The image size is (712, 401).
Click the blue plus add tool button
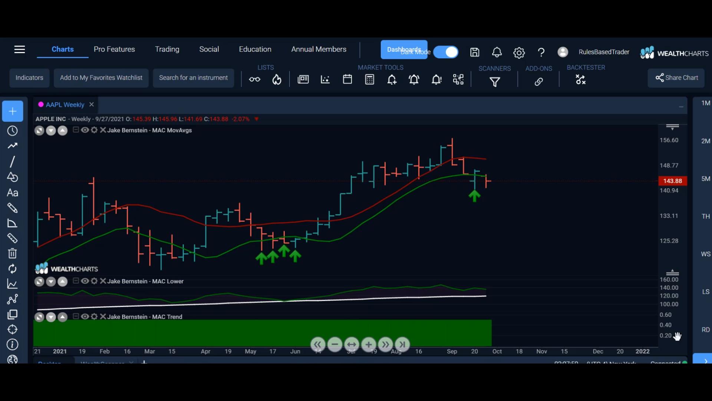coord(13,111)
